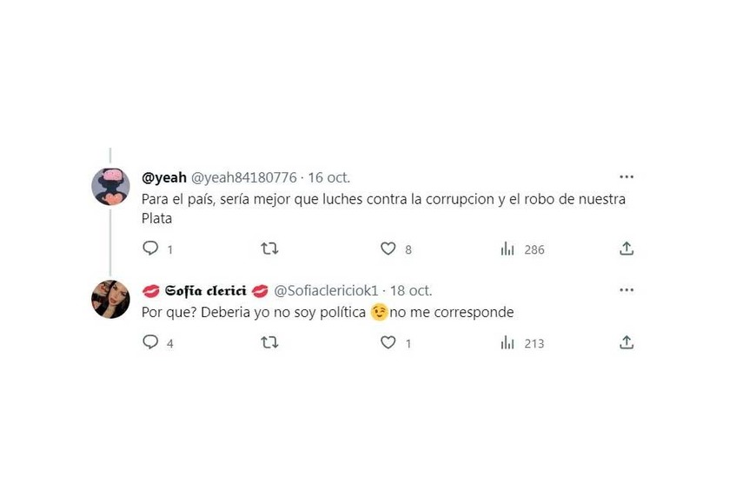
Task: Open more options for @yeah tweet
Action: tap(626, 176)
